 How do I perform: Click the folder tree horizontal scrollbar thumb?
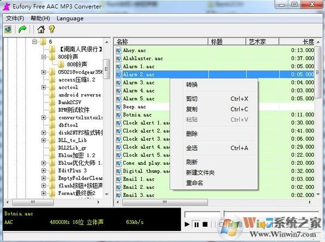click(33, 202)
